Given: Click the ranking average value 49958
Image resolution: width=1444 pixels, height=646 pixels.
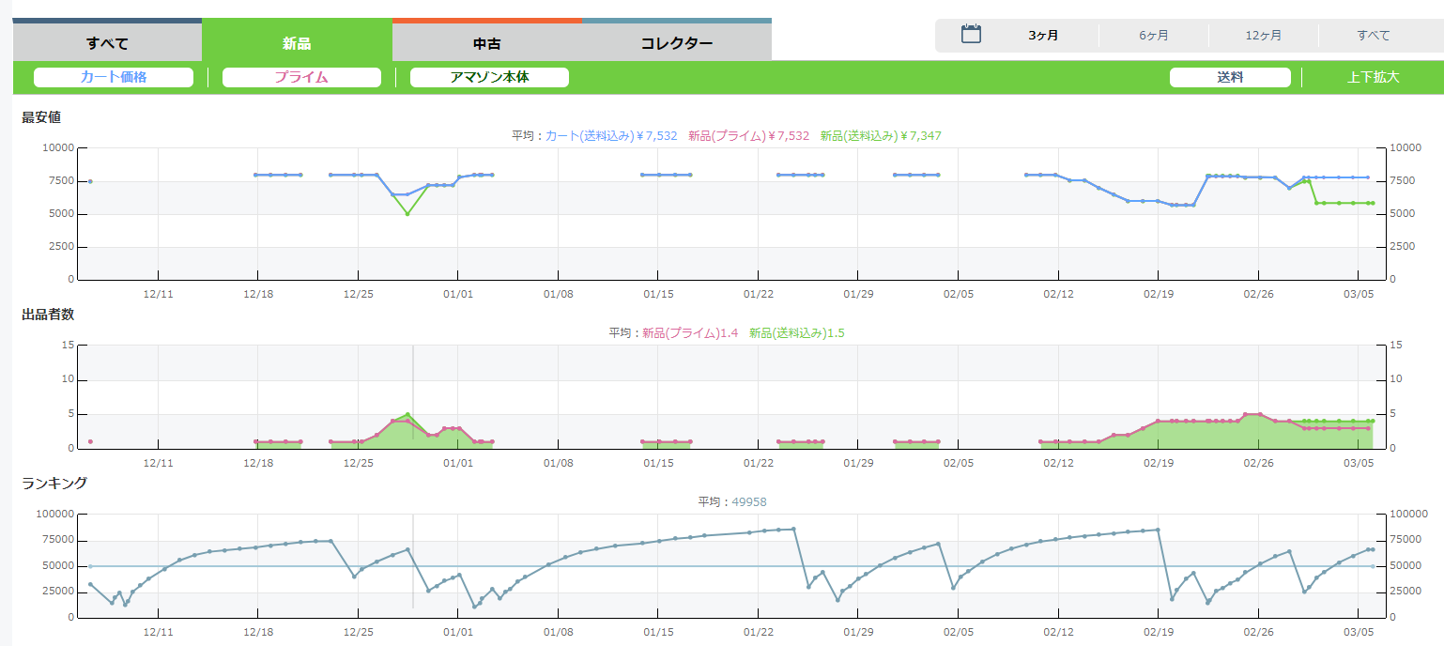Looking at the screenshot, I should tap(748, 501).
